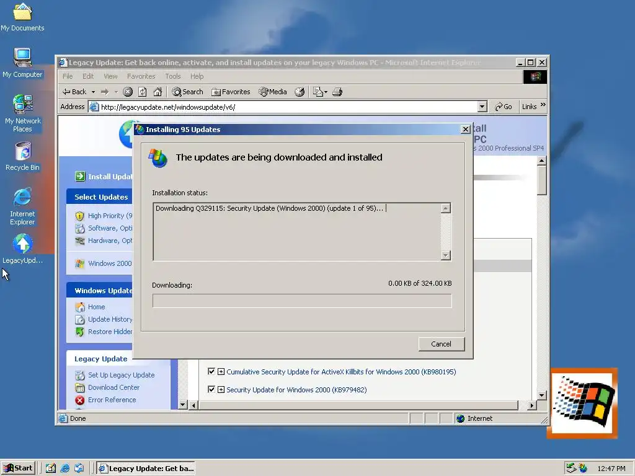
Task: Open the File menu
Action: pos(68,76)
